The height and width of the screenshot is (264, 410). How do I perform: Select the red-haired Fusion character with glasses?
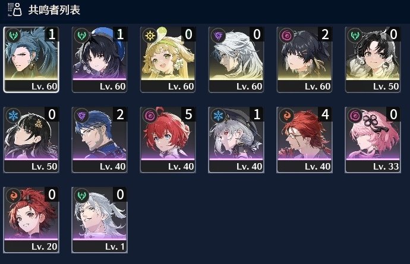[305, 139]
